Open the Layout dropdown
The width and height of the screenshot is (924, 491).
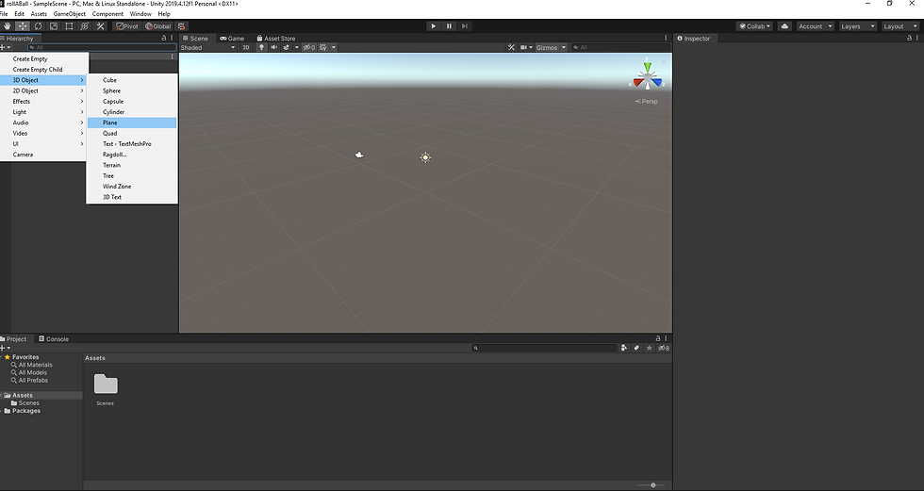tap(899, 25)
